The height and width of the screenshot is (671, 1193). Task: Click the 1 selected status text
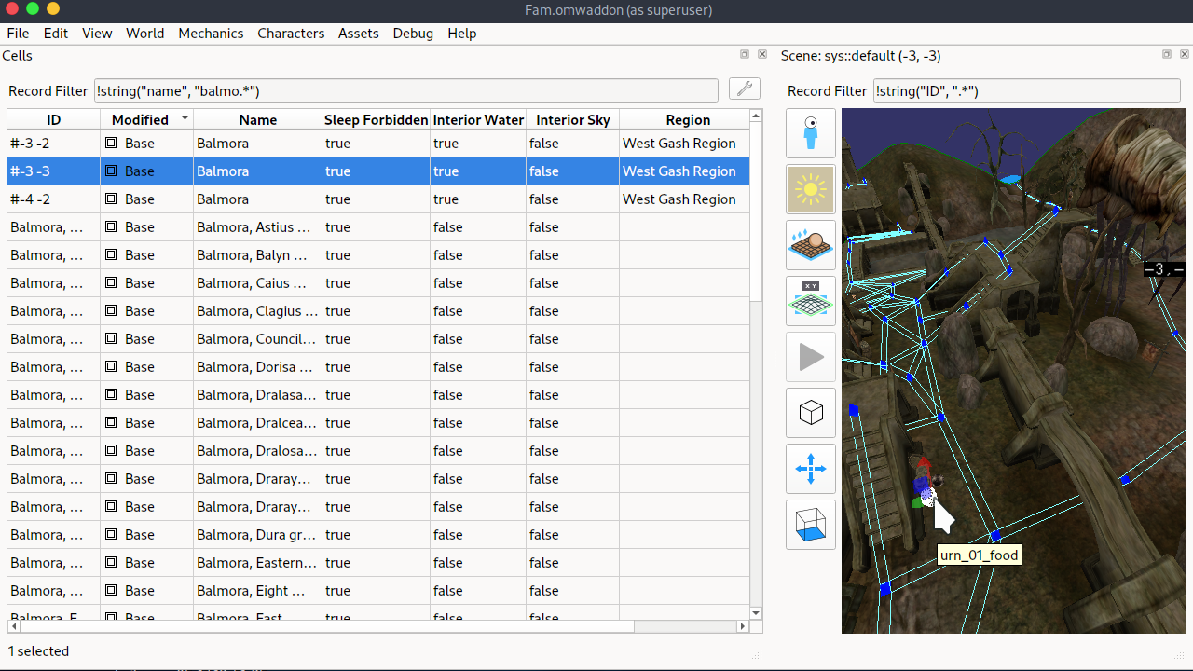click(38, 651)
